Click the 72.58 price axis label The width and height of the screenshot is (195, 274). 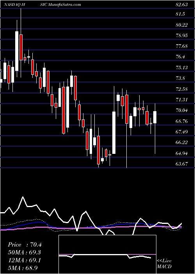pyautogui.click(x=182, y=89)
